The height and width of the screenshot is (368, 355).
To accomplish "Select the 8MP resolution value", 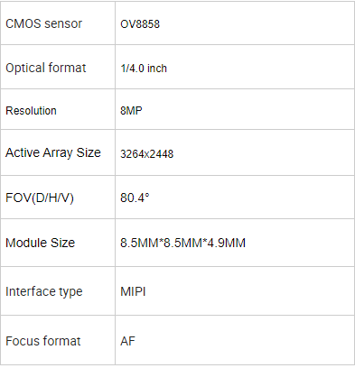I will (x=131, y=111).
